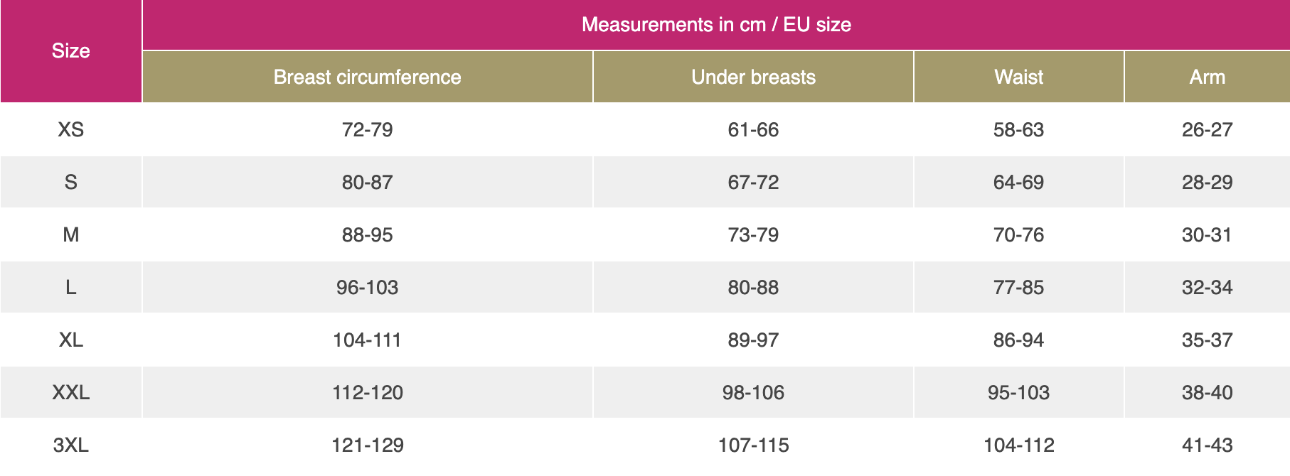
Task: Select the XS size row label
Action: coord(70,129)
